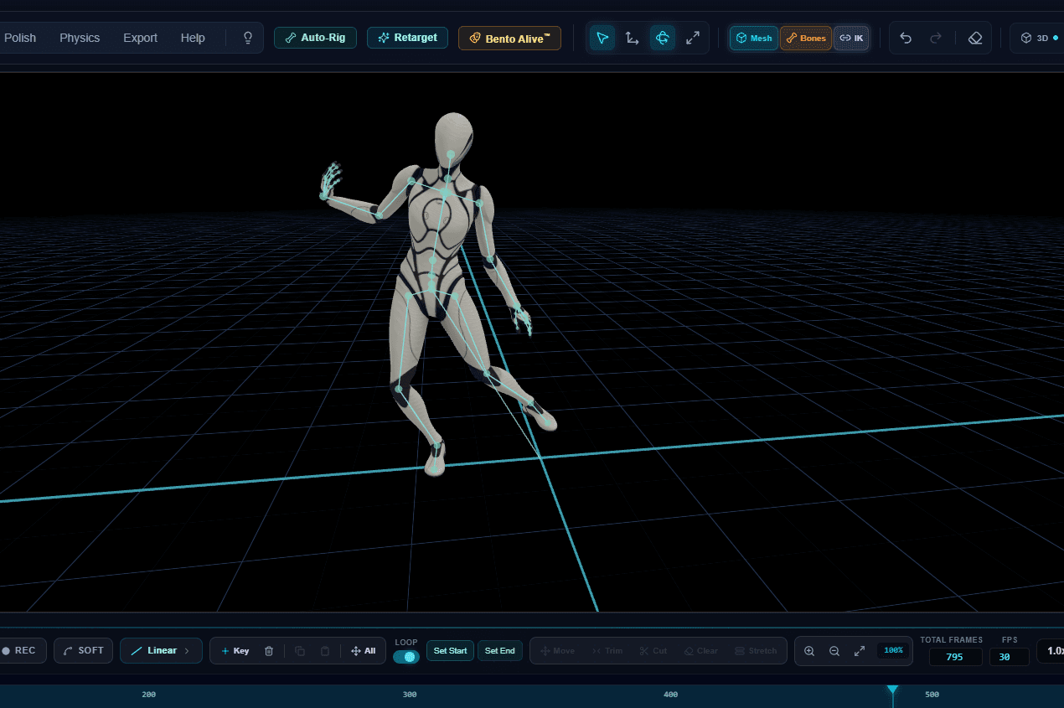Open the Physics menu
The image size is (1064, 708).
80,38
